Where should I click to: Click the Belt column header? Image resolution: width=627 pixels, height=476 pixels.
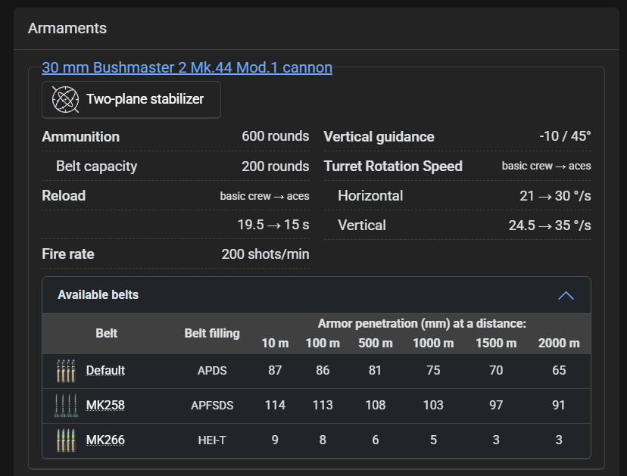click(x=107, y=333)
